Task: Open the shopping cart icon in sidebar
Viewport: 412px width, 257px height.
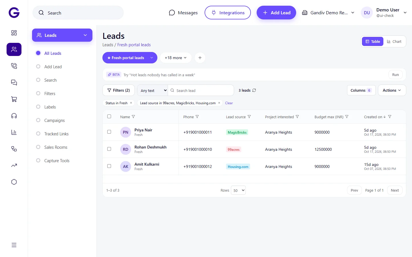Action: 14,99
